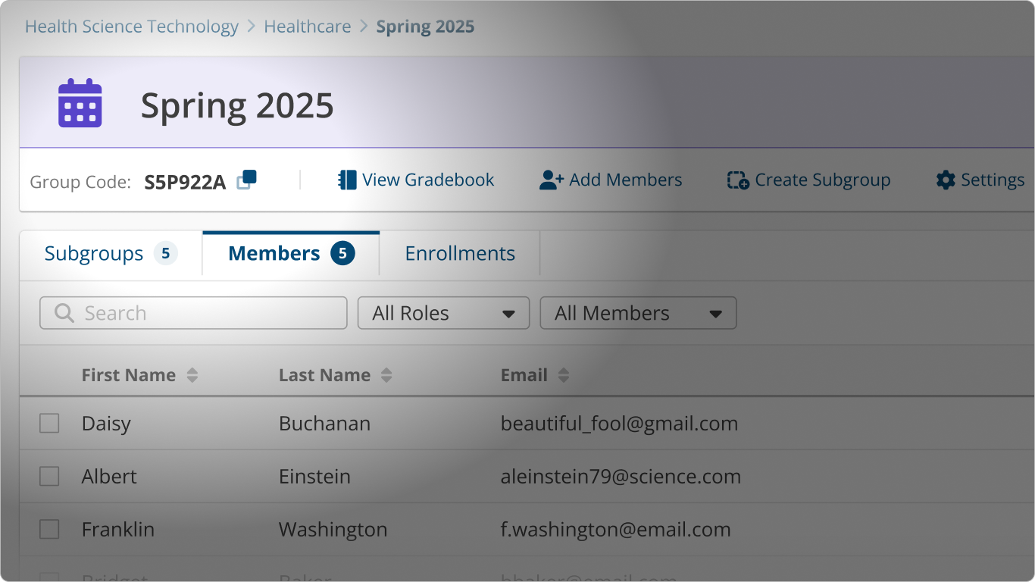Click the First Name column sort control
The image size is (1035, 582).
pyautogui.click(x=192, y=374)
